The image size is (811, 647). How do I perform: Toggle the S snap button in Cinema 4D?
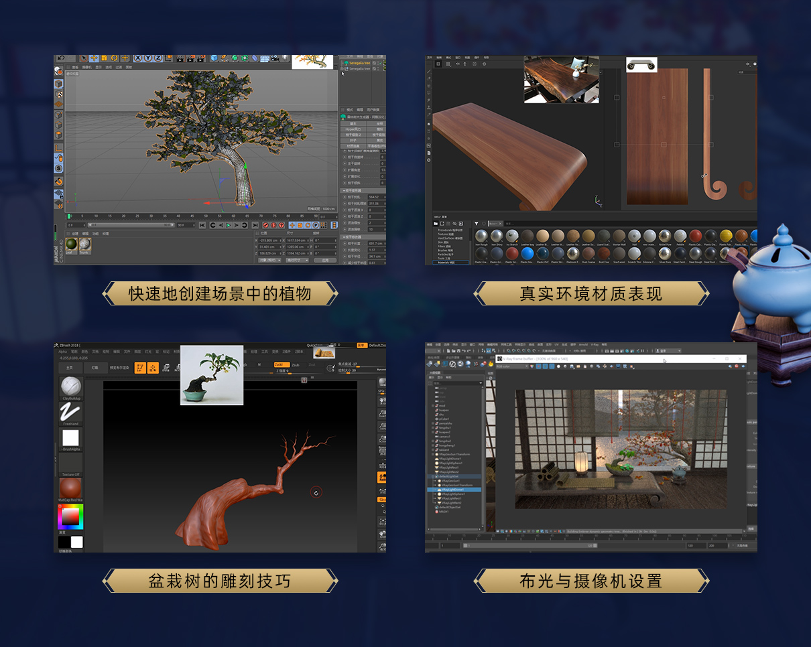[x=59, y=168]
